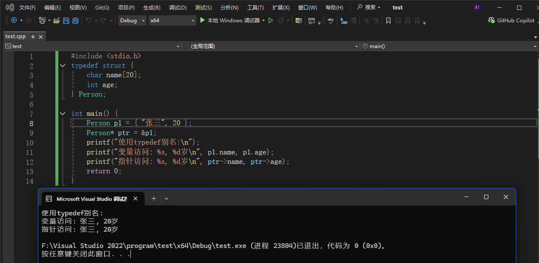Toggle a bookmark with the bookmark icon
Viewport: 539px width, 263px height.
[x=388, y=20]
